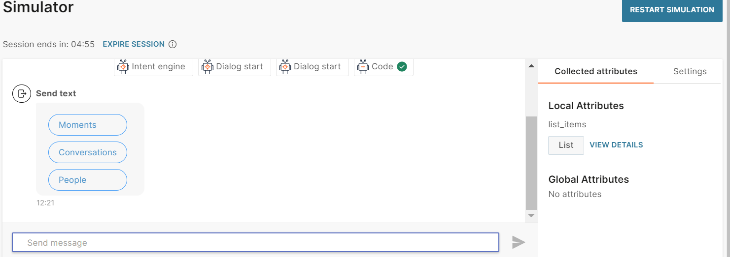Click the green checkmark beside Code
Screen dimensions: 730x257
(x=402, y=67)
